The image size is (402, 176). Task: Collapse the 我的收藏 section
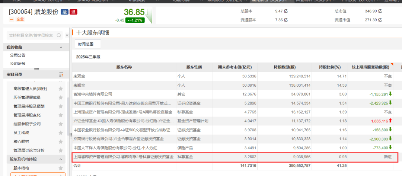point(61,47)
